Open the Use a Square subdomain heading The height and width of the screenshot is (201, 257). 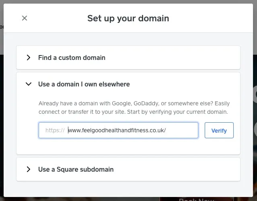coord(76,169)
